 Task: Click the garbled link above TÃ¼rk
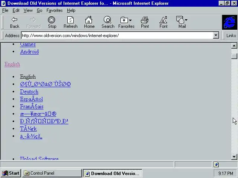pyautogui.click(x=44, y=121)
